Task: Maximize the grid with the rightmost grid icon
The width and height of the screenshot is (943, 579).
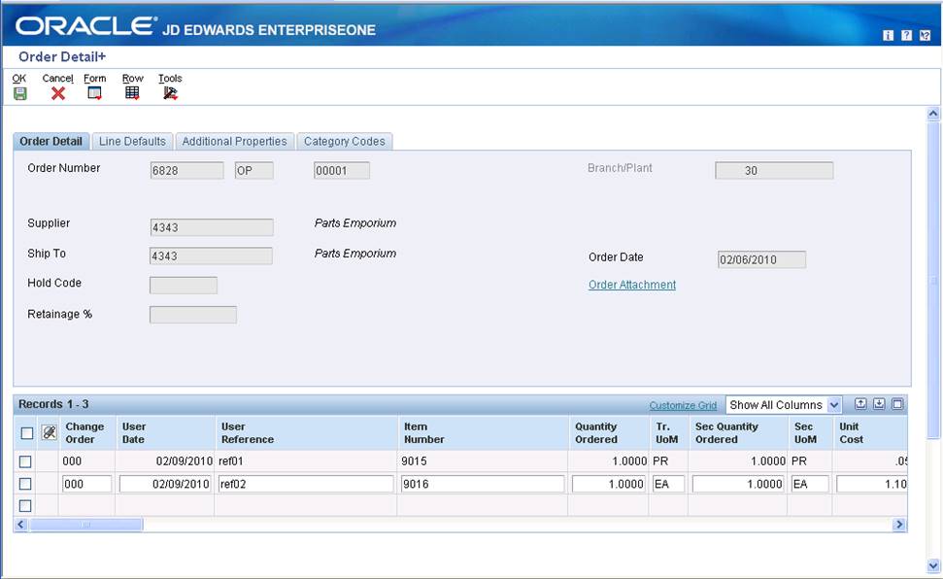Action: pos(897,404)
